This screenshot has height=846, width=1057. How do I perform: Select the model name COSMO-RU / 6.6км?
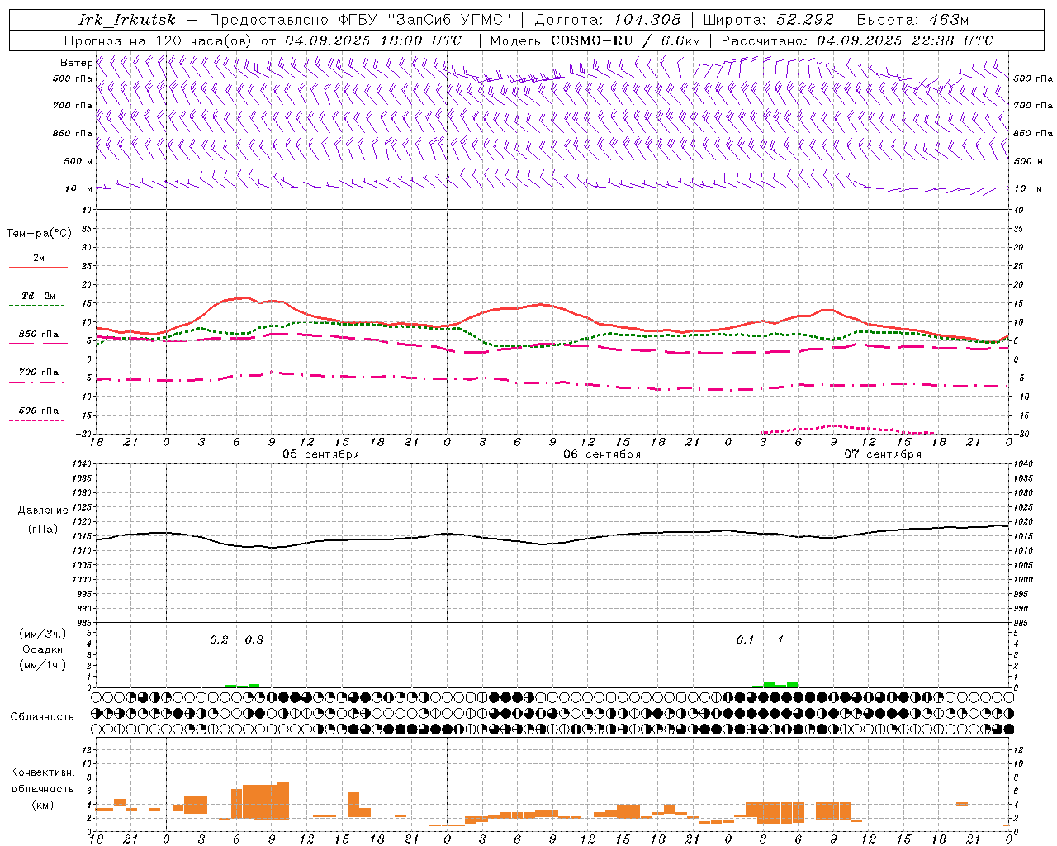point(626,40)
